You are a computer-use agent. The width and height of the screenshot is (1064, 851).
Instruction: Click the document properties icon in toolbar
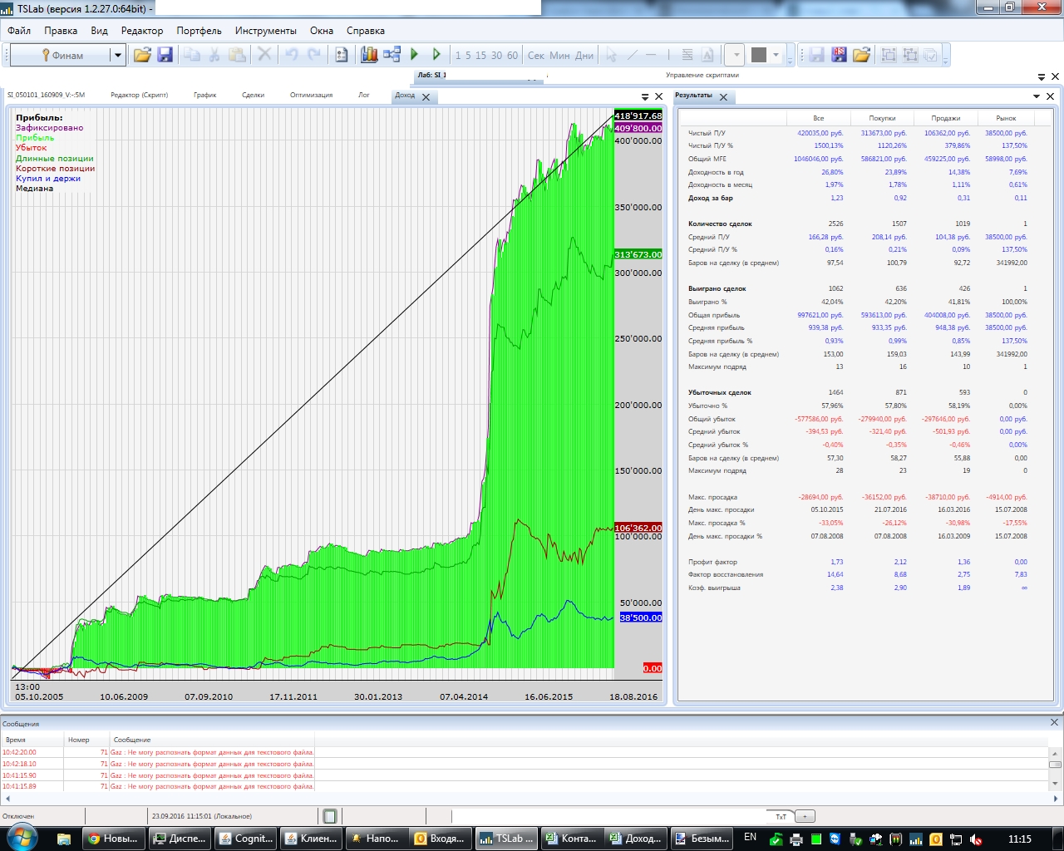coord(342,55)
